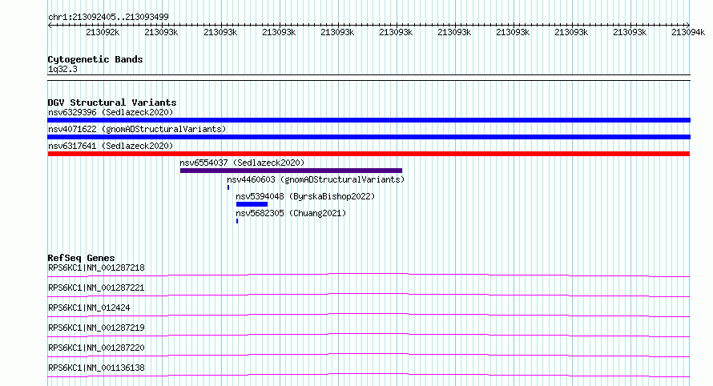This screenshot has height=386, width=713.
Task: Click the small blue marker under nsv5682305
Action: pyautogui.click(x=237, y=221)
